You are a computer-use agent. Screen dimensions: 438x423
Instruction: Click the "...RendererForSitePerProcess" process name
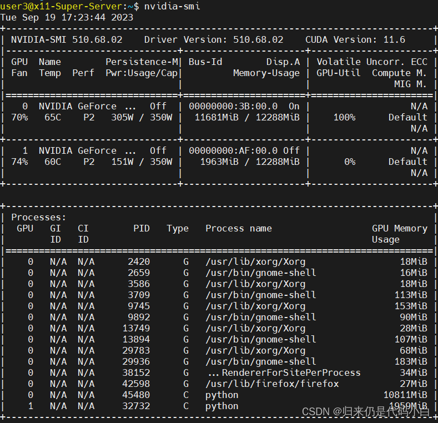[x=284, y=372]
